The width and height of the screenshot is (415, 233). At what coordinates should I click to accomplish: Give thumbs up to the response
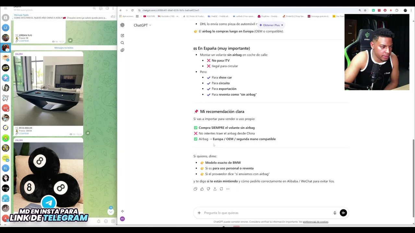202,189
